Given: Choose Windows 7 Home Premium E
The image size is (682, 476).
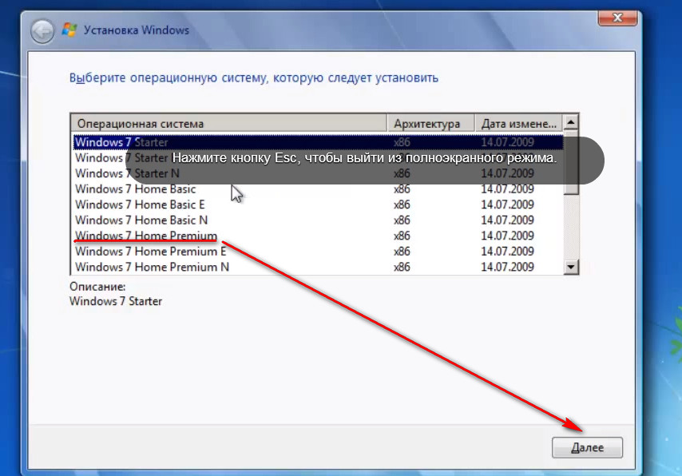Looking at the screenshot, I should (150, 251).
